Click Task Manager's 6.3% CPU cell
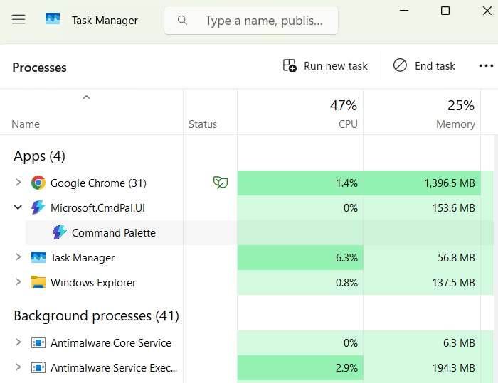The width and height of the screenshot is (498, 383). (300, 257)
